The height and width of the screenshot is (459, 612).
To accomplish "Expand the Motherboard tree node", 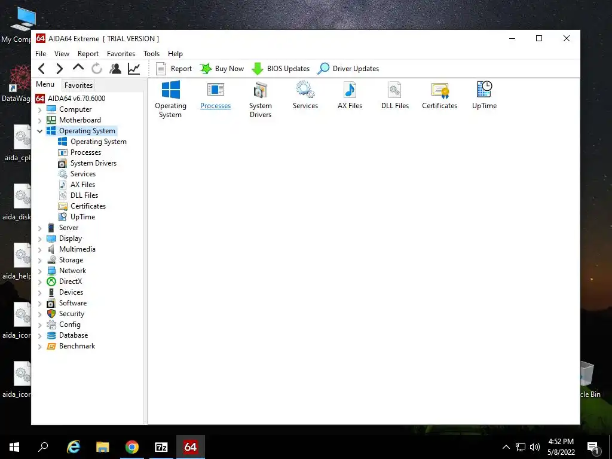I will pyautogui.click(x=40, y=121).
